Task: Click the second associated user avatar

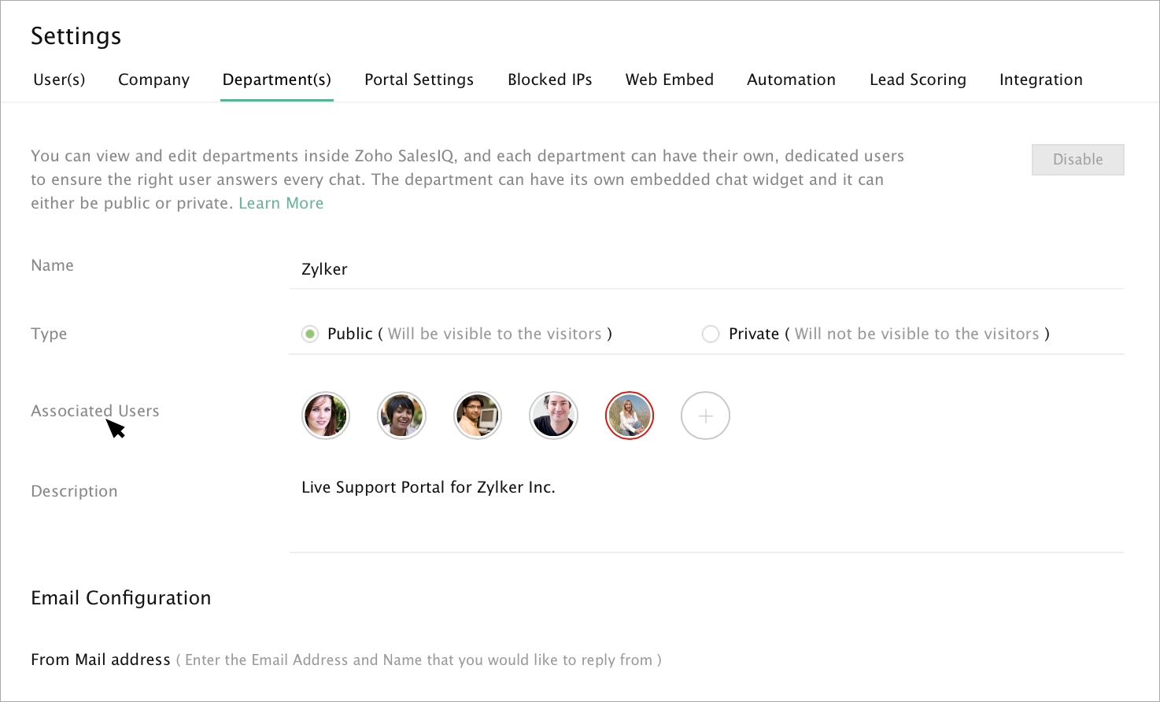Action: click(x=401, y=416)
